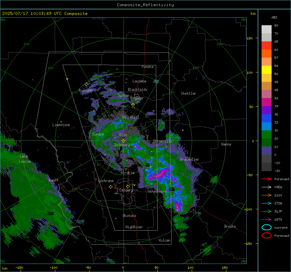
Task: Click the light gray 70-80 dBZ swatch
Action: 266,29
